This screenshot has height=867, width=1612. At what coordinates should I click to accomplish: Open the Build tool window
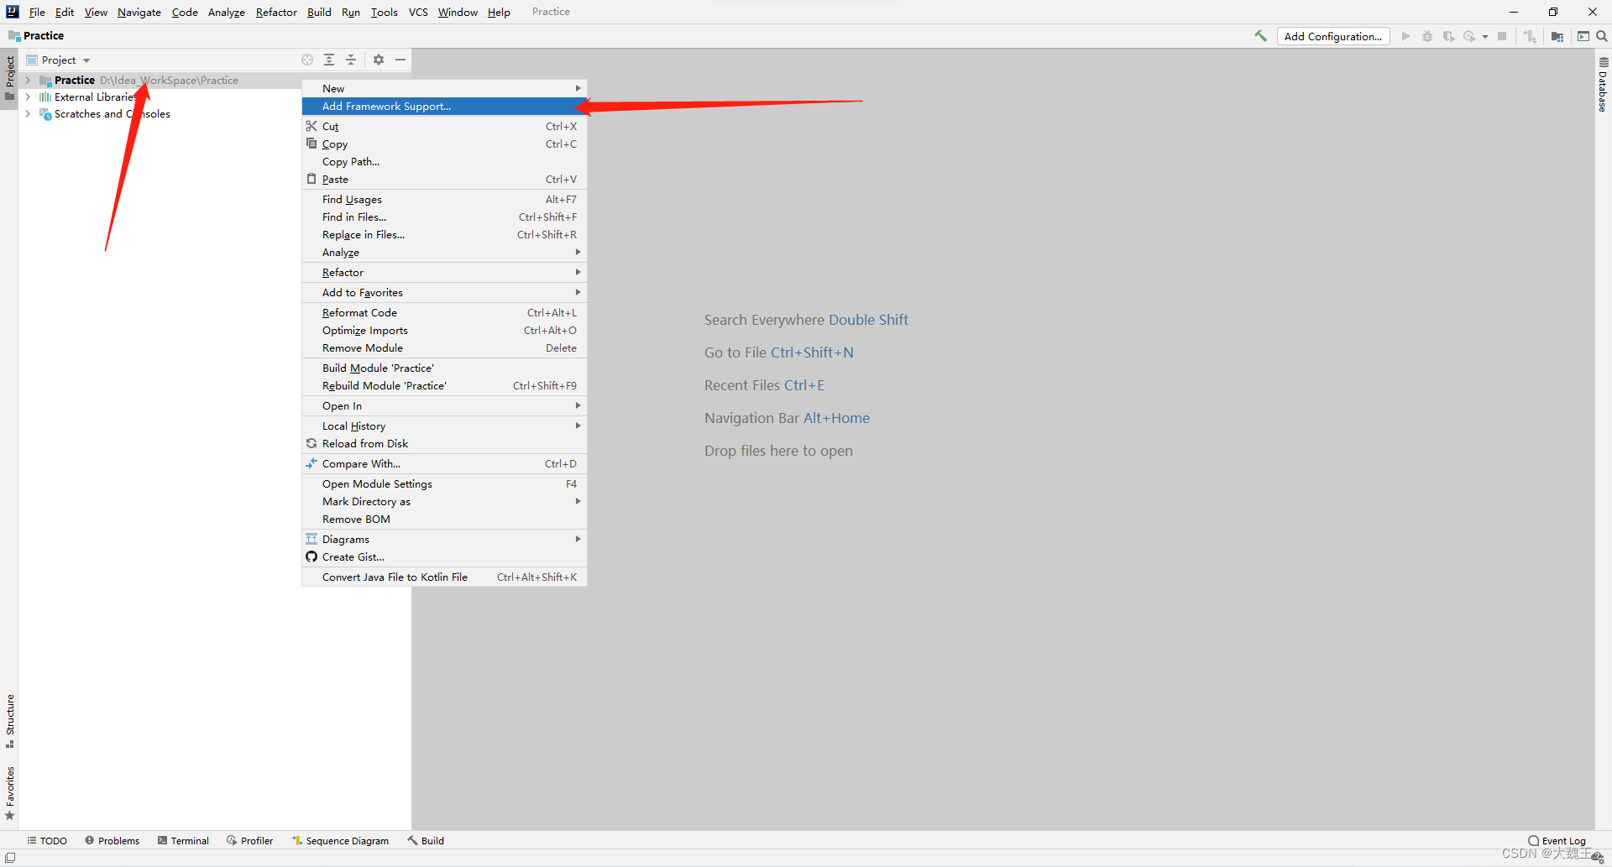[426, 841]
